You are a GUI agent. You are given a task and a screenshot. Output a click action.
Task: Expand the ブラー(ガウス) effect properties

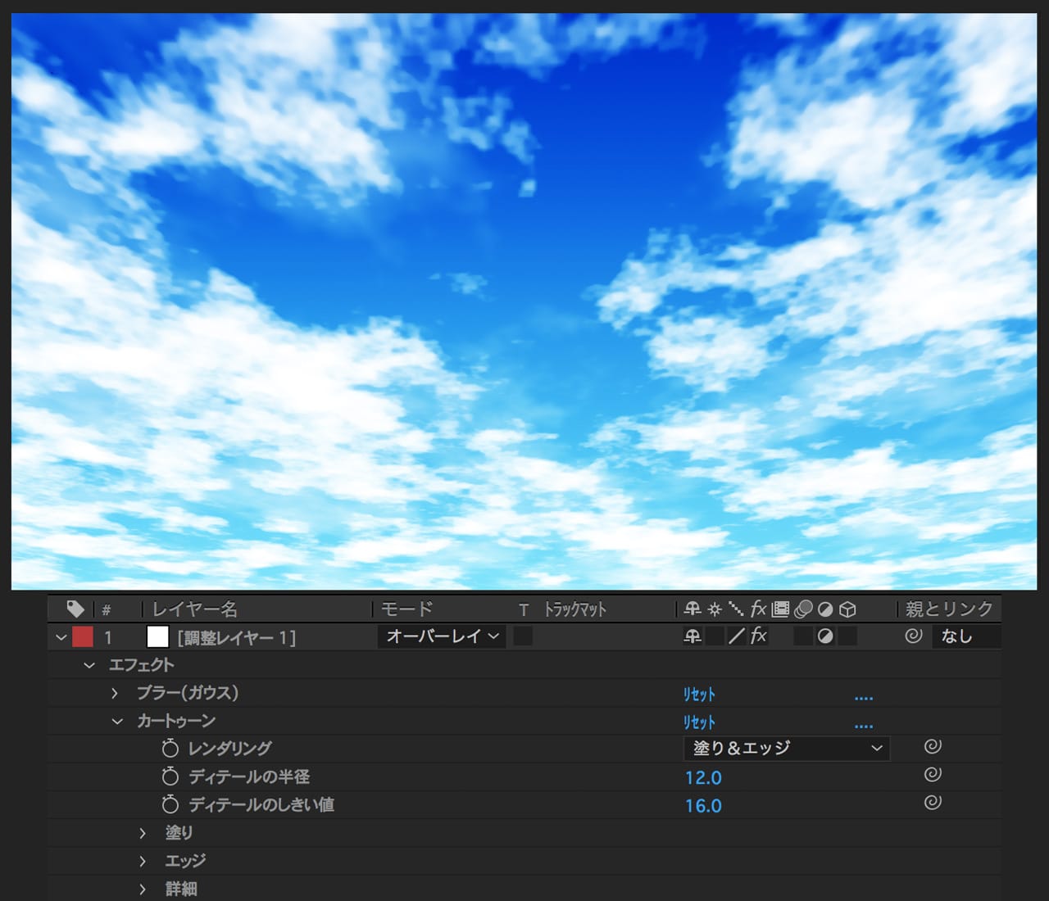[x=115, y=693]
